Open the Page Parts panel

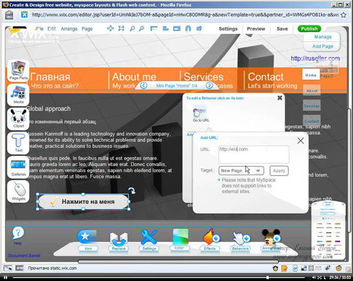tap(18, 71)
